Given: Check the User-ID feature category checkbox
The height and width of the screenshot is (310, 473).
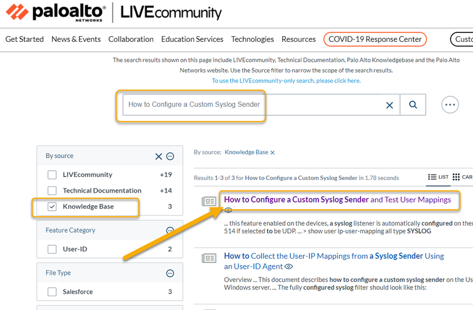Looking at the screenshot, I should [x=52, y=249].
